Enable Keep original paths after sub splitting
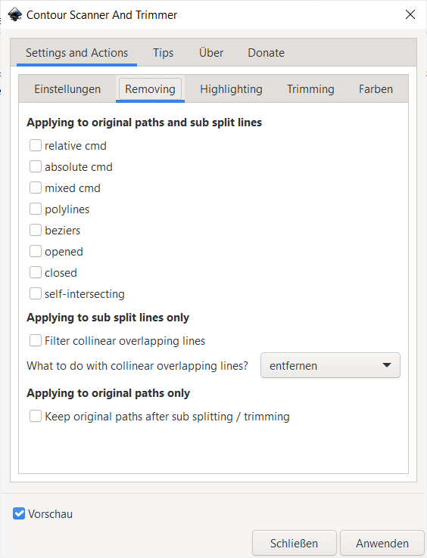The width and height of the screenshot is (427, 558). point(36,416)
